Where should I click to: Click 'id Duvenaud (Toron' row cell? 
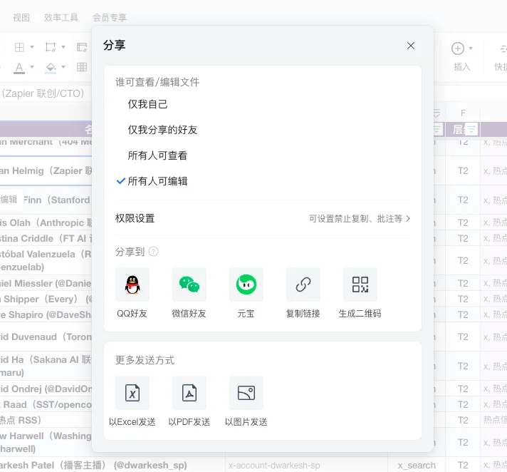pos(46,337)
